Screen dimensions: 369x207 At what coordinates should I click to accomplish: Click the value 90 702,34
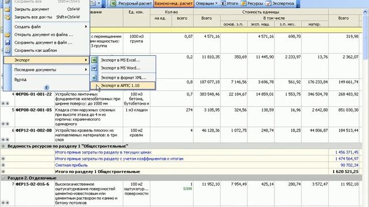point(349,165)
